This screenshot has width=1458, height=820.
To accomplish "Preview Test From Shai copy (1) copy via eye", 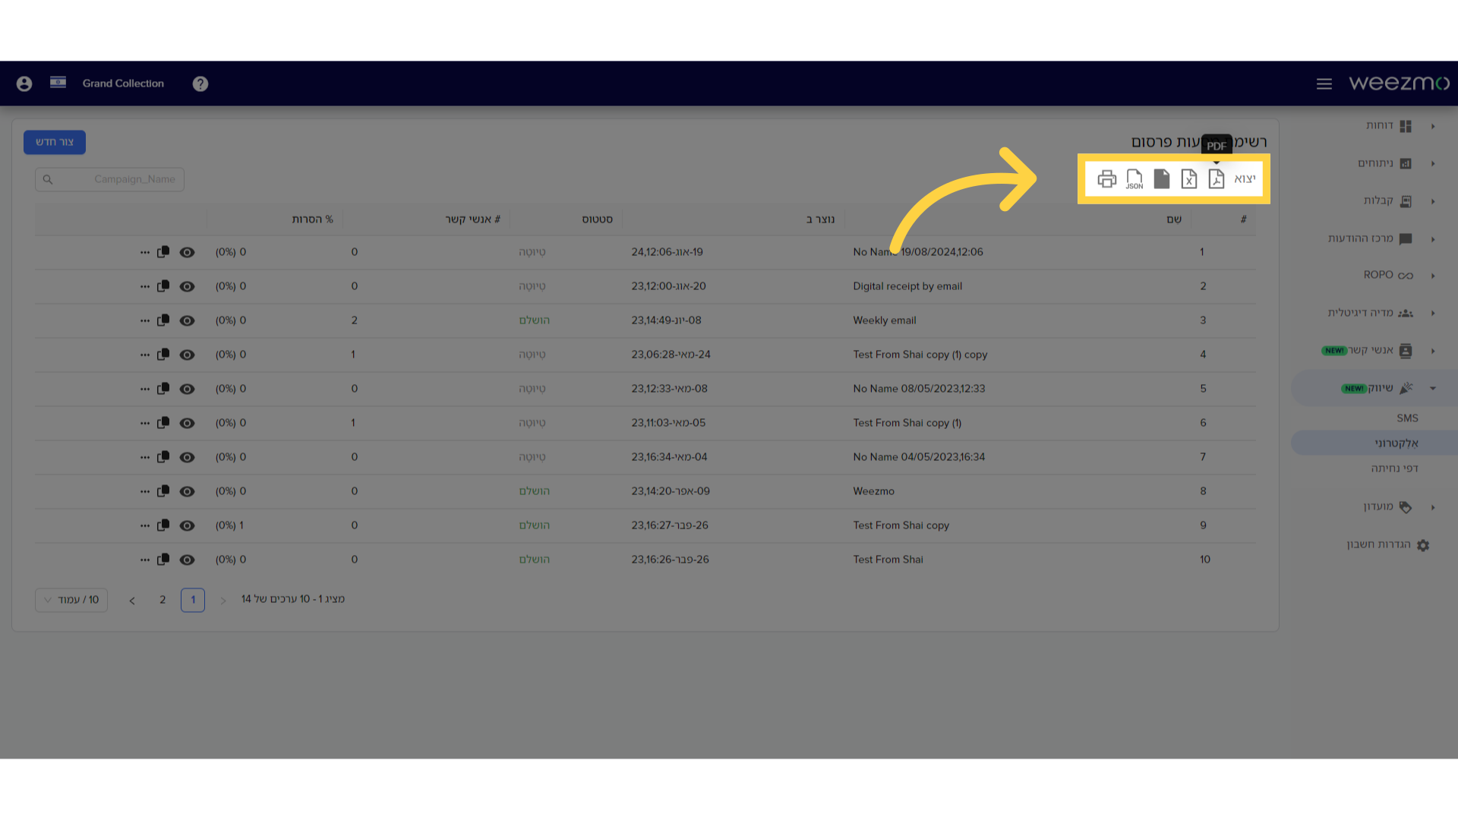I will [187, 355].
